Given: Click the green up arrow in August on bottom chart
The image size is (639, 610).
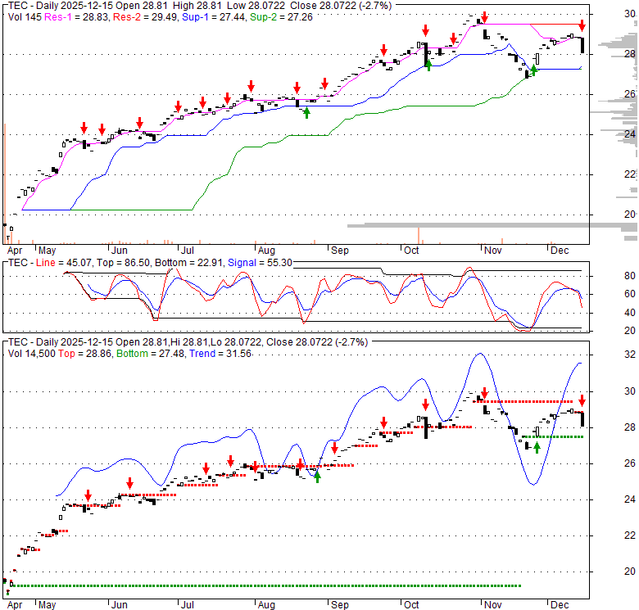Looking at the screenshot, I should pyautogui.click(x=317, y=477).
